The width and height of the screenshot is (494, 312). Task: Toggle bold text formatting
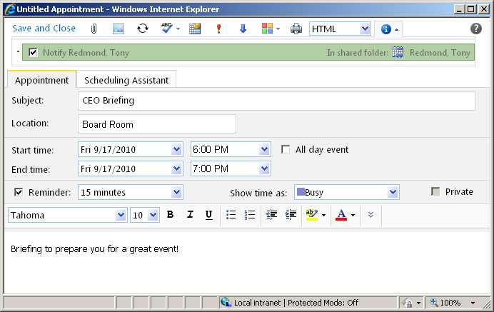[170, 215]
